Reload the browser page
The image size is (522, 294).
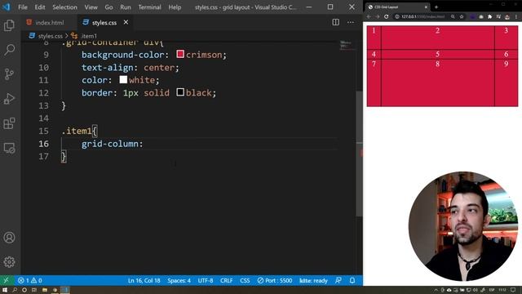[386, 16]
